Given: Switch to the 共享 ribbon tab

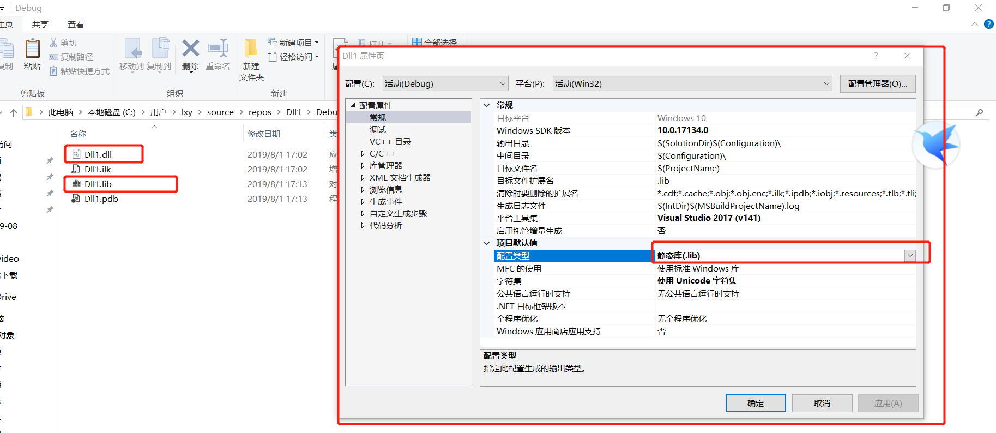Looking at the screenshot, I should (40, 25).
